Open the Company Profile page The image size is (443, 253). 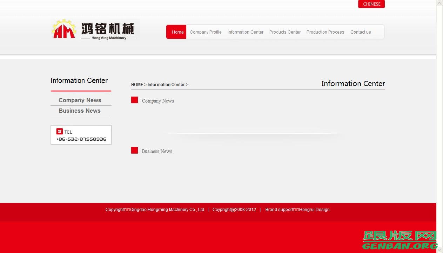206,32
